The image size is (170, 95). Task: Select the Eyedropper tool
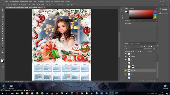(x=3, y=22)
